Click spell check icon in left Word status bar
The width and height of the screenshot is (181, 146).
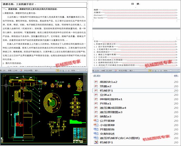pyautogui.click(x=21, y=71)
